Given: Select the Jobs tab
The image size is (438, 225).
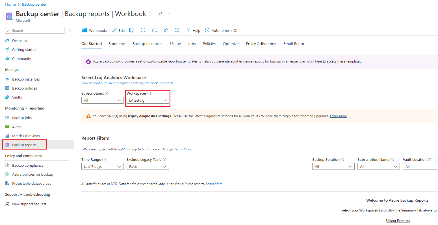Looking at the screenshot, I should click(x=192, y=44).
